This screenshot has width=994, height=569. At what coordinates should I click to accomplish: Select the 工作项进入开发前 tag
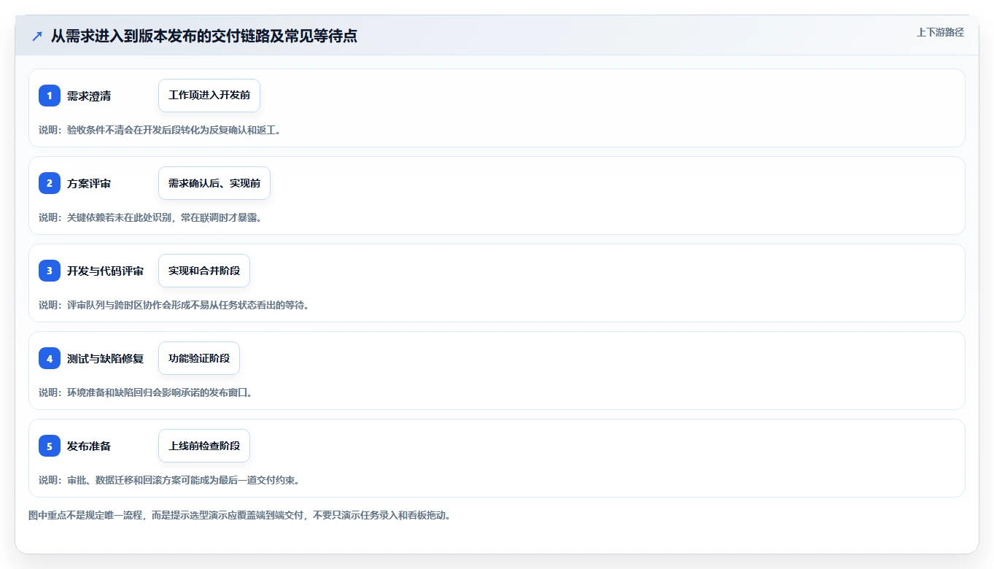click(209, 96)
